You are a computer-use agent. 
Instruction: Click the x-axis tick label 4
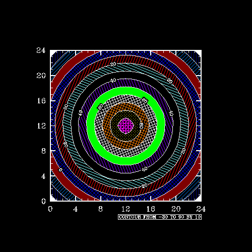(x=75, y=209)
